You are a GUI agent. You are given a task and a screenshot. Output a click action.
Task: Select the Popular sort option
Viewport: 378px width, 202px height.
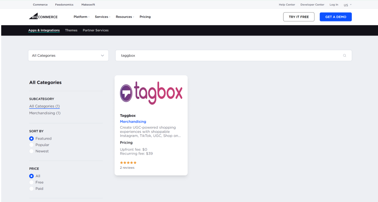31,145
